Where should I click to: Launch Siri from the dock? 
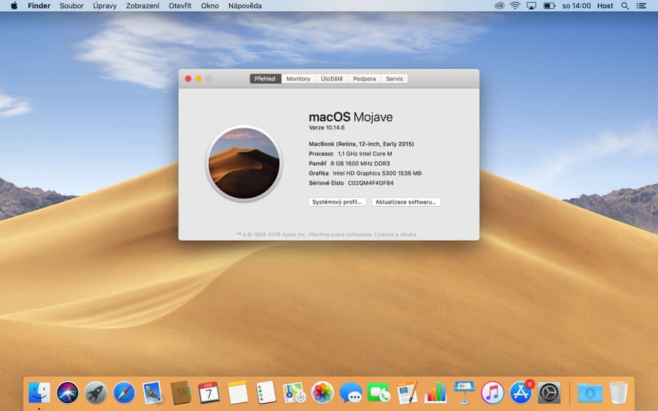click(67, 393)
